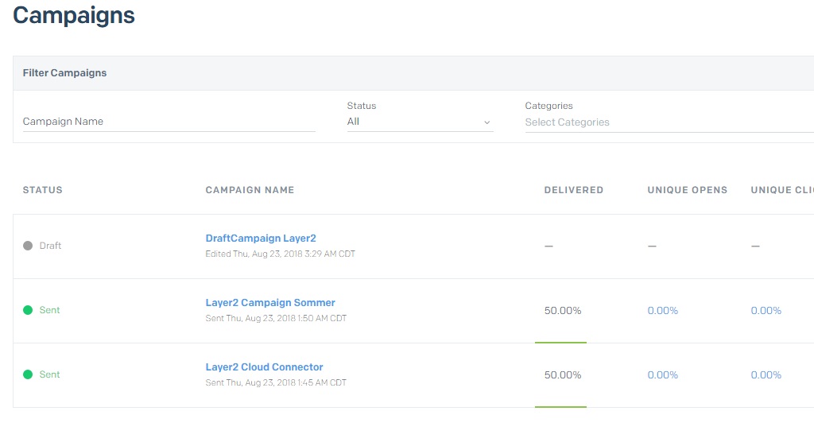Image resolution: width=814 pixels, height=446 pixels.
Task: Sort by the Campaign Name column header
Action: pyautogui.click(x=250, y=190)
